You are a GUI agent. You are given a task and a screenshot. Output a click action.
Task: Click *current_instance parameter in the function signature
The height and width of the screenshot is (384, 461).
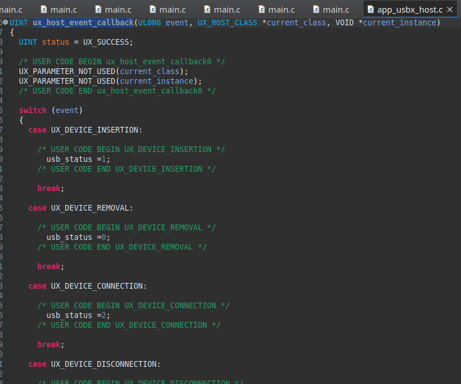pyautogui.click(x=397, y=22)
